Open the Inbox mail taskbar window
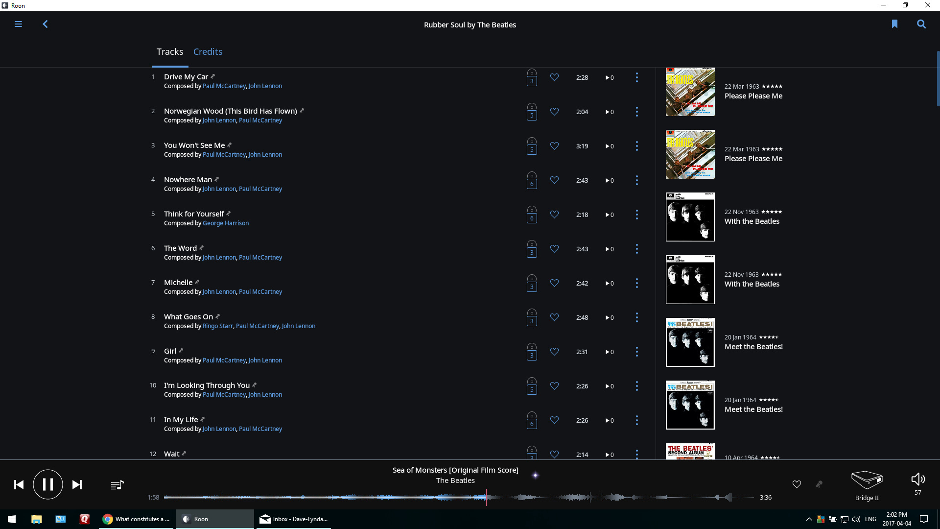 (293, 519)
